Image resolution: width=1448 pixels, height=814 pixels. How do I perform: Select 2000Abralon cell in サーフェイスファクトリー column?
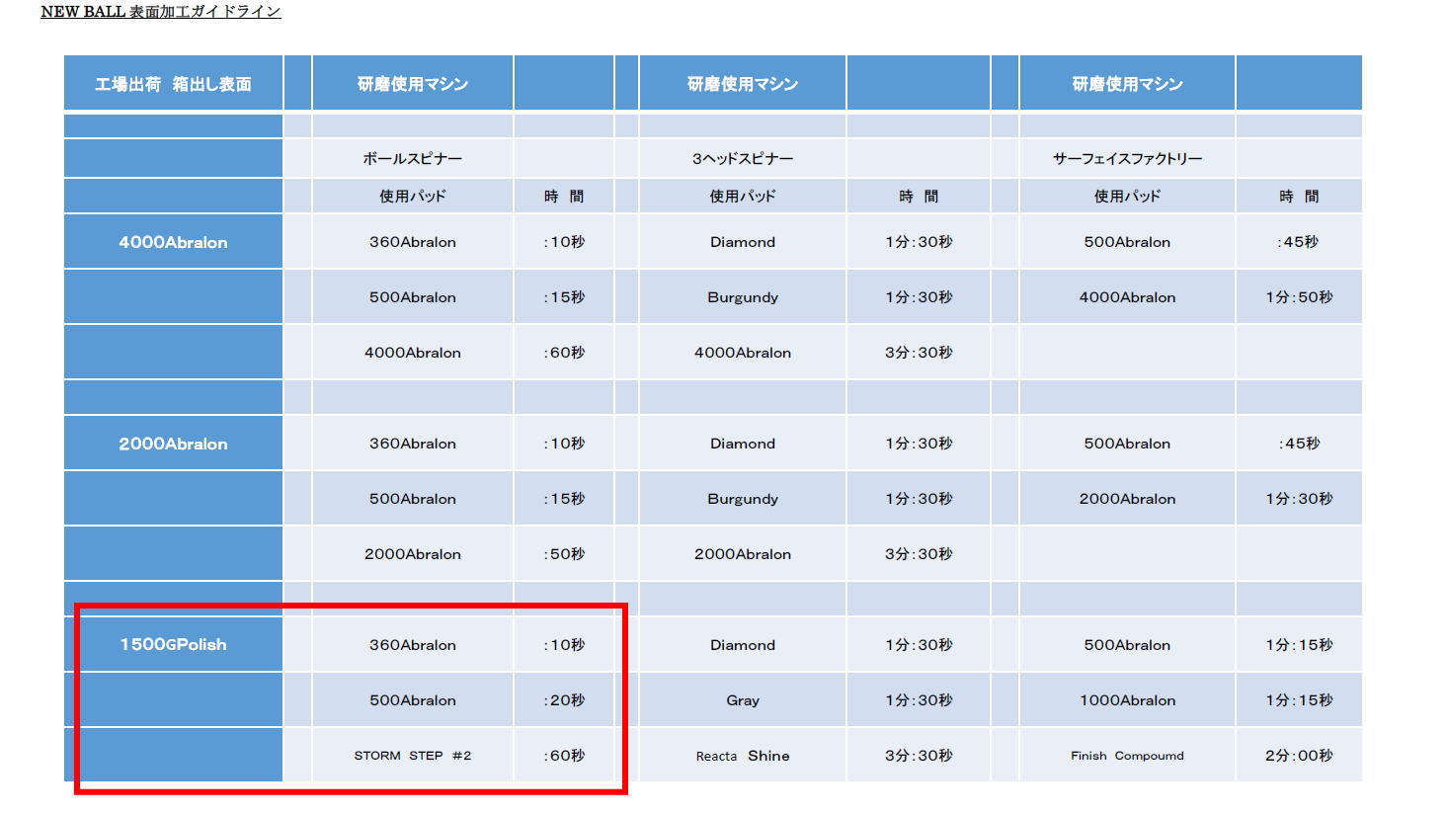[x=1127, y=499]
